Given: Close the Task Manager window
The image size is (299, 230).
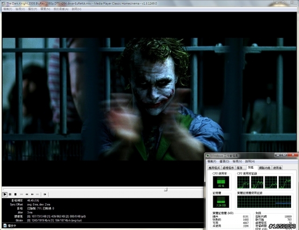Looking at the screenshot, I should 293,155.
